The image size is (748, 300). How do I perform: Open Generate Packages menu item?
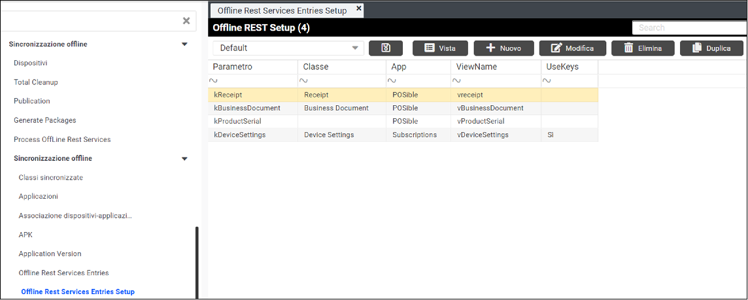tap(45, 120)
